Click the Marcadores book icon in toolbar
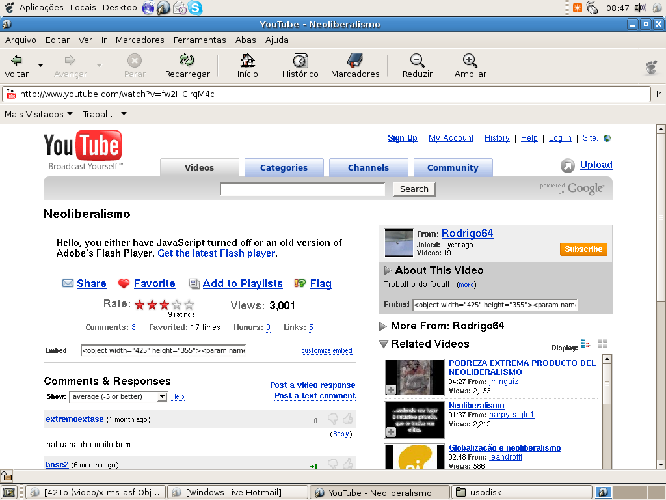 pos(354,61)
